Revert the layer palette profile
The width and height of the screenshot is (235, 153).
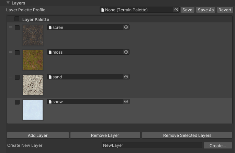225,10
